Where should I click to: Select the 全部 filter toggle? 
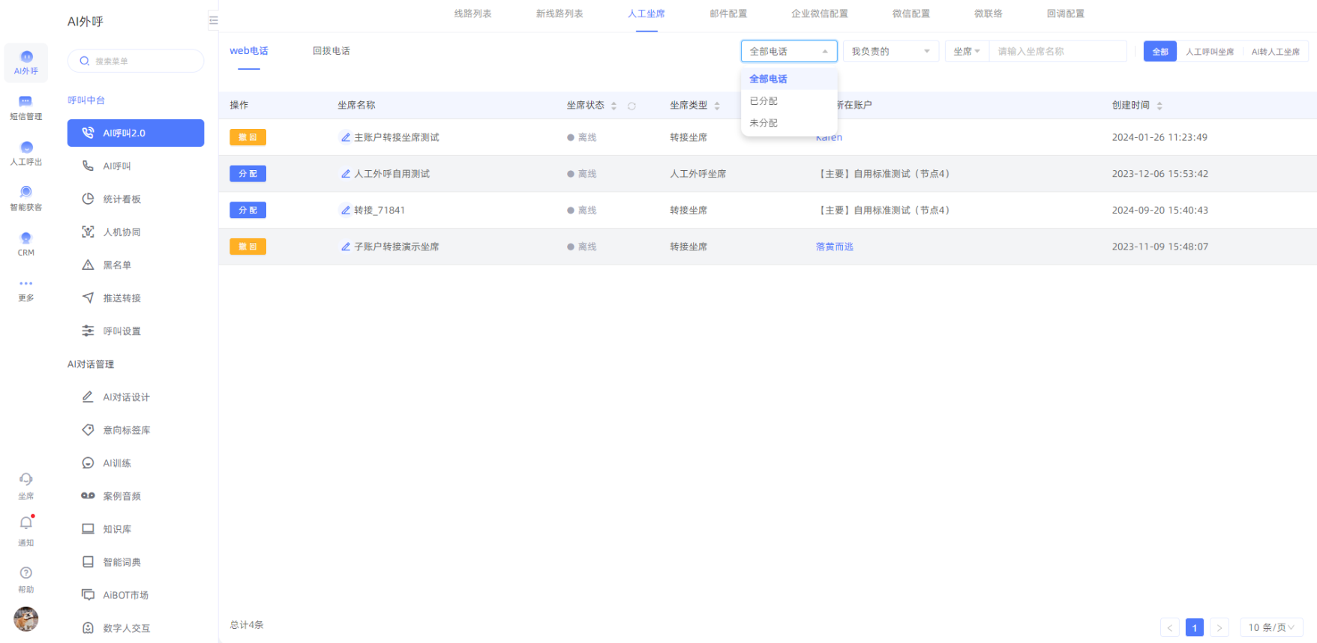coord(1159,52)
